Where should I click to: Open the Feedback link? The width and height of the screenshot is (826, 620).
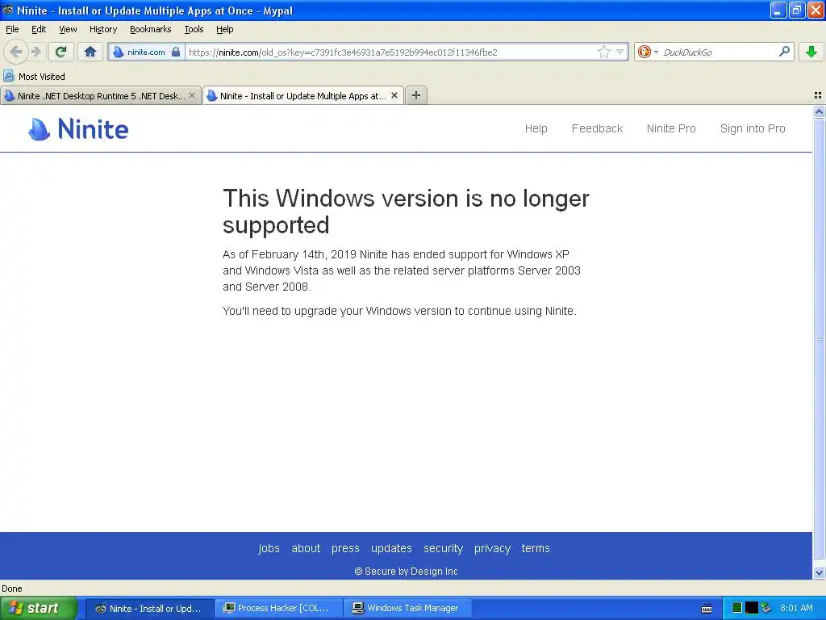pyautogui.click(x=597, y=128)
